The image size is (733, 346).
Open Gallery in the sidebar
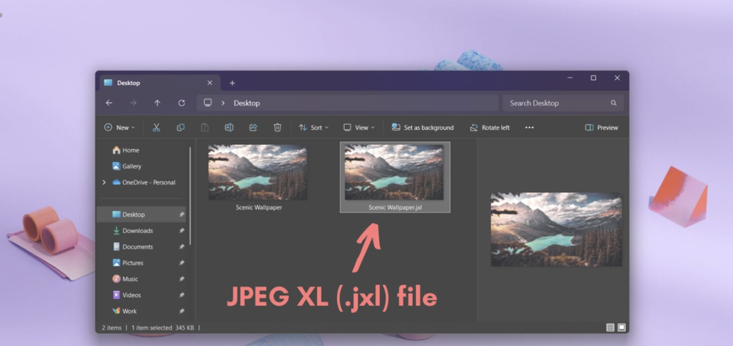pyautogui.click(x=127, y=166)
